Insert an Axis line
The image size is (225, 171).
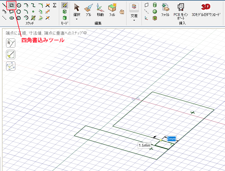pyautogui.click(x=146, y=12)
